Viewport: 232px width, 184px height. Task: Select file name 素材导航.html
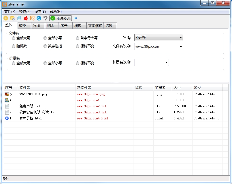coord(31,118)
